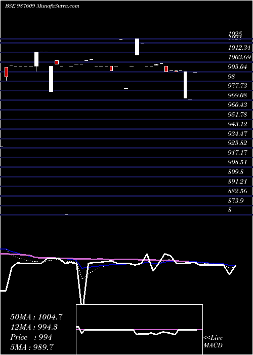This screenshot has width=253, height=355.
Task: Click the 12MA : 994.3 readout
Action: pos(34,327)
